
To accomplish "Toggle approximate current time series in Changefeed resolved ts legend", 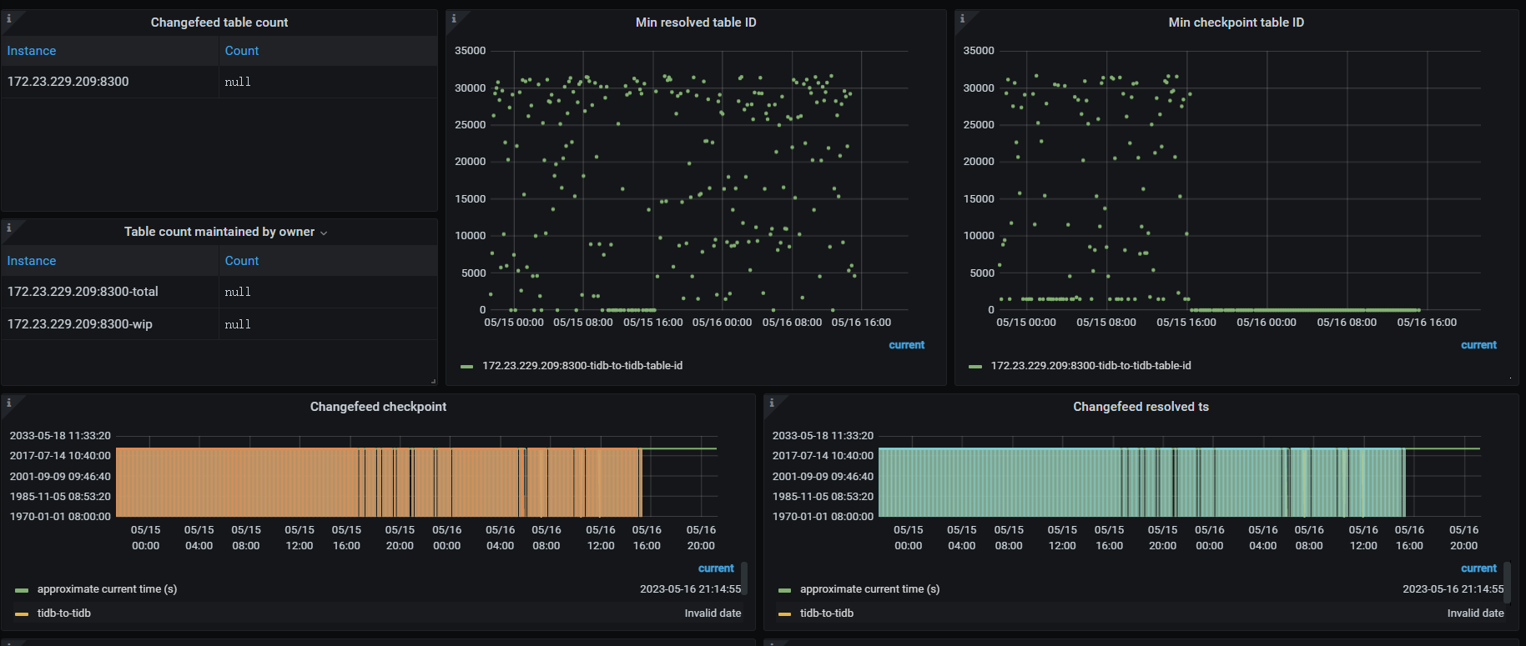I will tap(869, 589).
